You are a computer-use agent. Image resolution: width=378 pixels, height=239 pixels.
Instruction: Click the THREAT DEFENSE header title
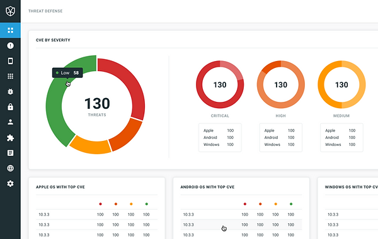point(45,11)
